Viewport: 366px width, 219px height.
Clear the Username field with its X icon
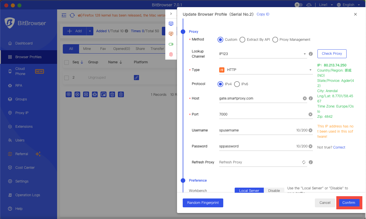click(x=310, y=130)
